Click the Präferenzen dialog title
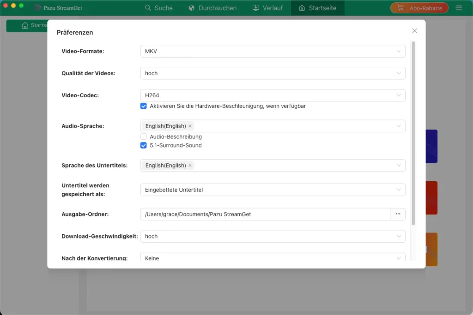This screenshot has height=315, width=473. point(75,32)
